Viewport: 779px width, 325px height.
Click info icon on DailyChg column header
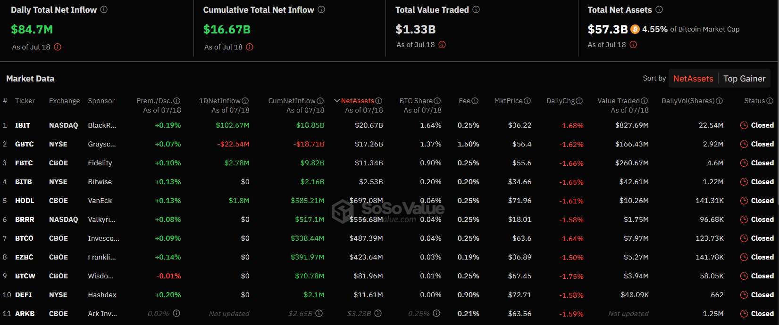coord(579,101)
